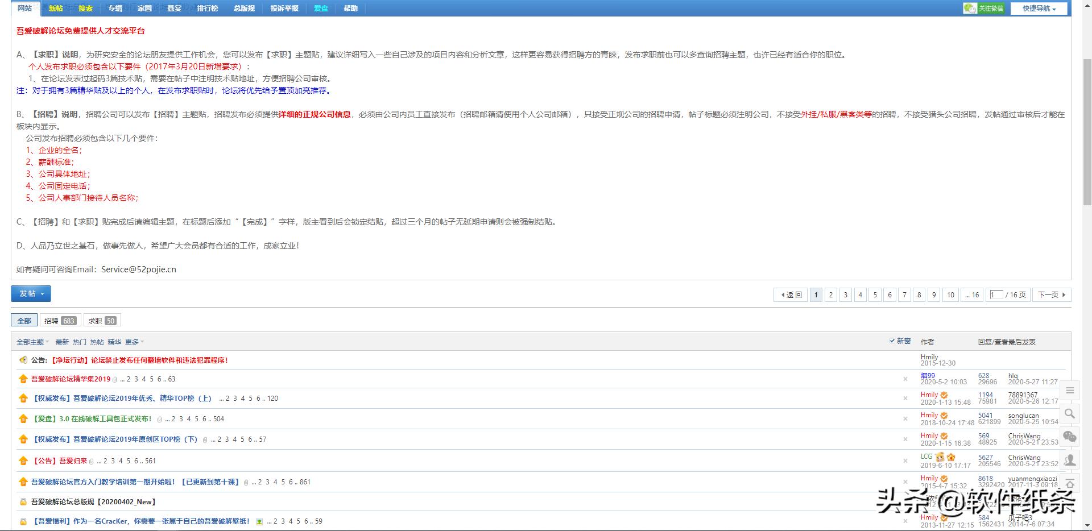The height and width of the screenshot is (531, 1092).
Task: Open announcement 【净坛行动】论坛禁止发布任何翻墙软件
Action: pyautogui.click(x=139, y=360)
